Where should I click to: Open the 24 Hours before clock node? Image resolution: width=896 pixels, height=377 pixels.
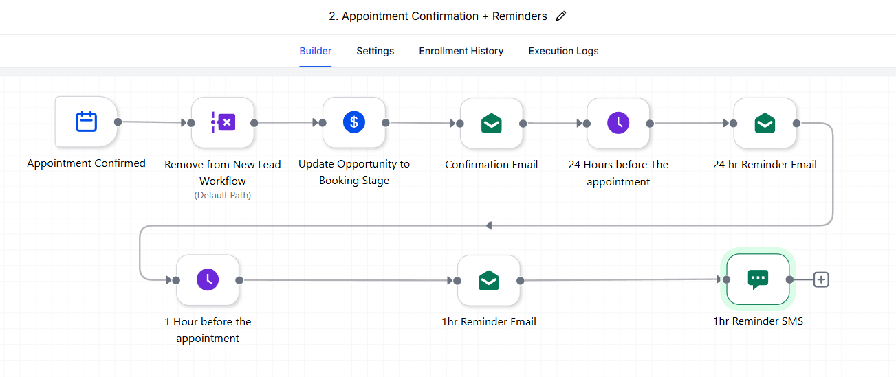pos(618,124)
